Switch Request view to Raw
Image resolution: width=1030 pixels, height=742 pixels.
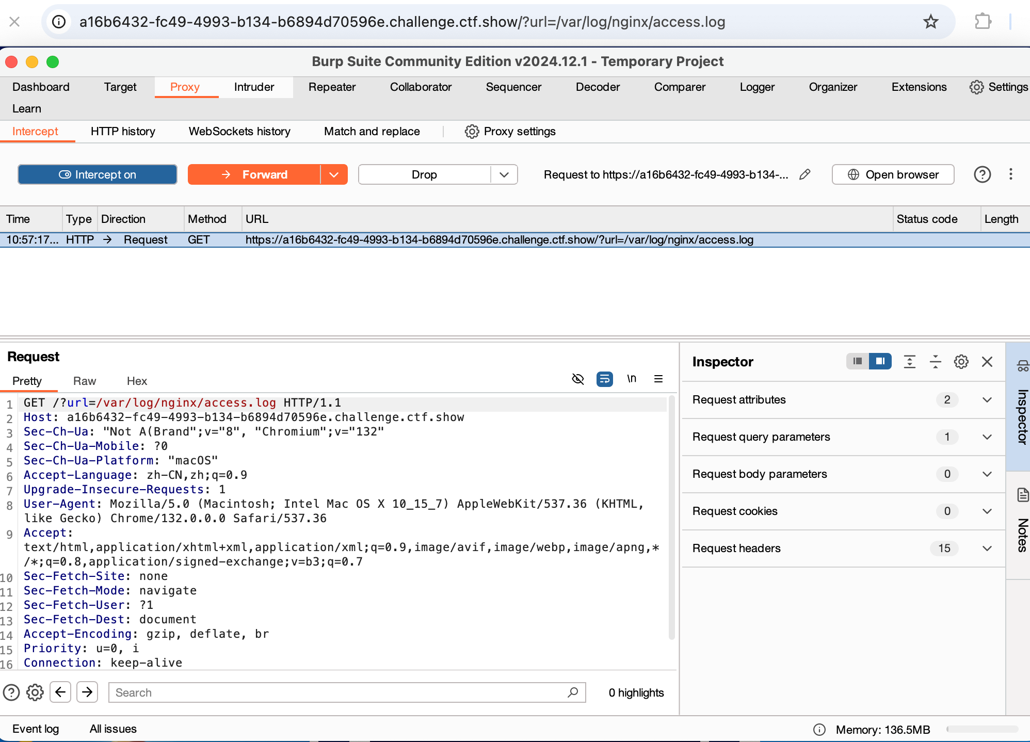click(x=85, y=381)
